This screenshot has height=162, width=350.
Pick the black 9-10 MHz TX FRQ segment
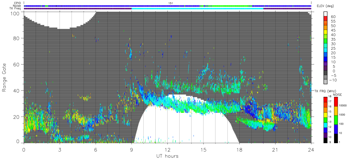(x=325, y=140)
